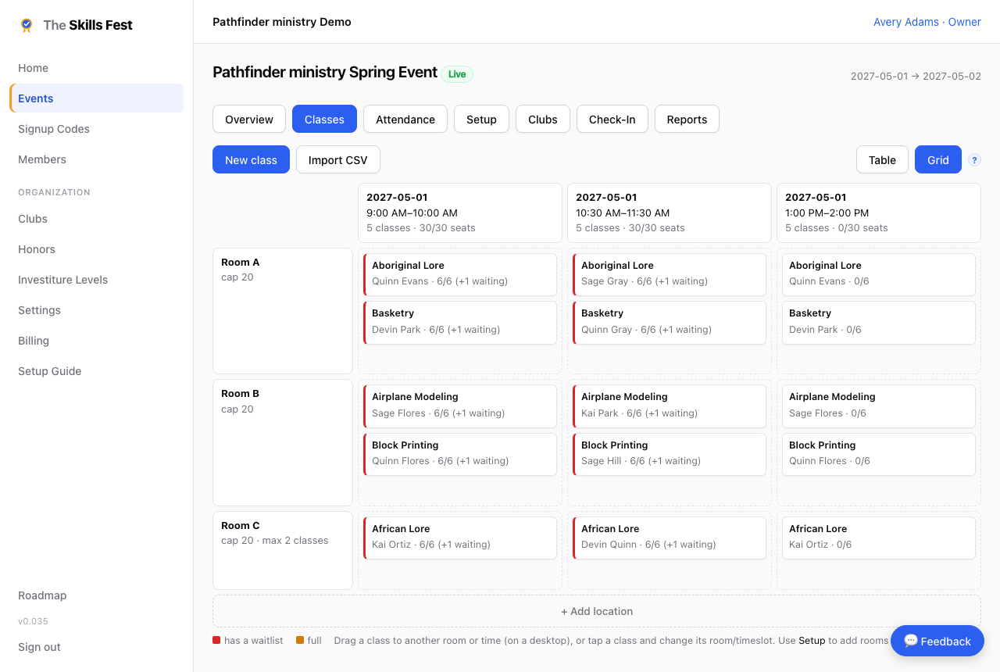The height and width of the screenshot is (672, 1000).
Task: Open the Attendance tab
Action: (x=405, y=119)
